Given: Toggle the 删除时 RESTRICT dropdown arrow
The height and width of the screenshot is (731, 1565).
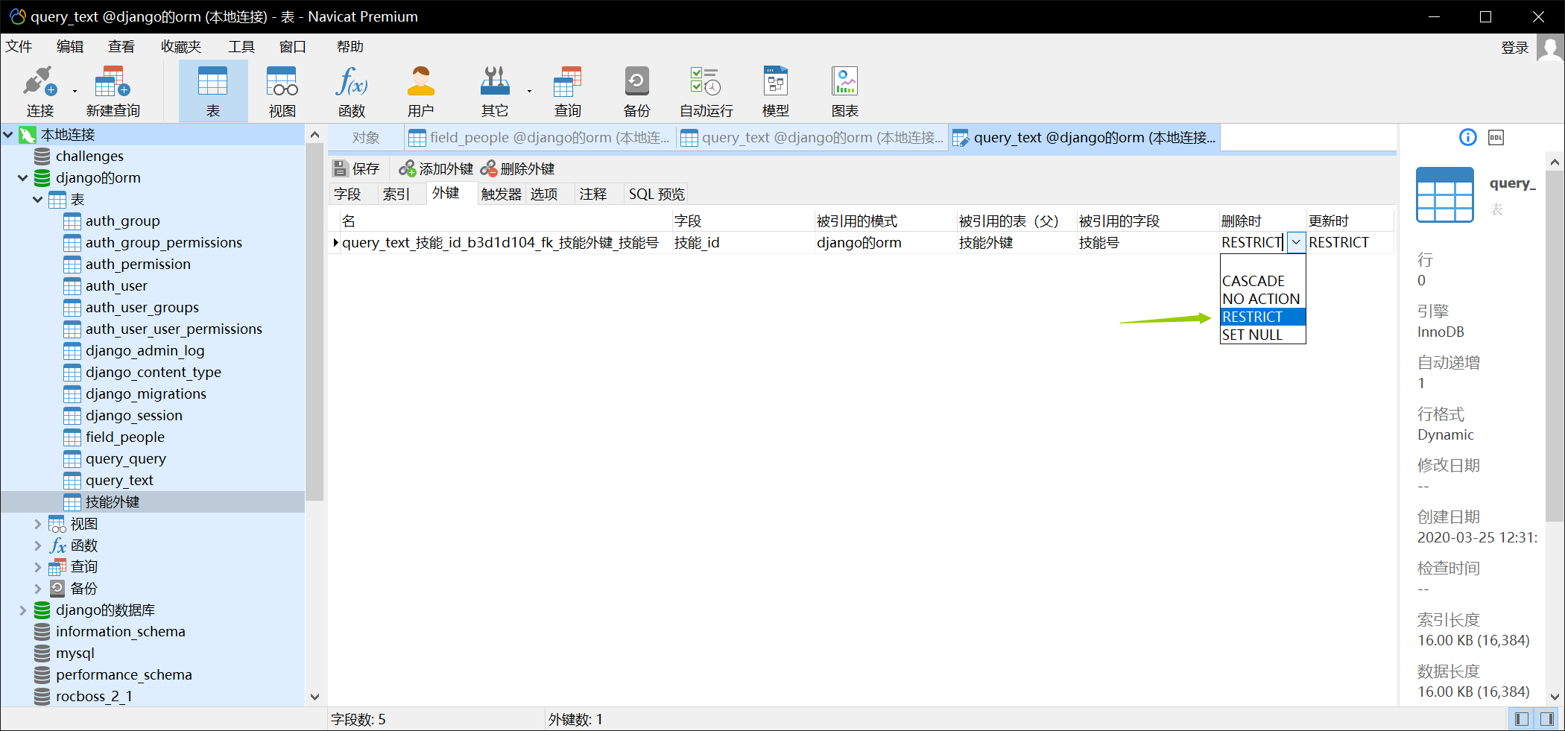Looking at the screenshot, I should [x=1296, y=242].
